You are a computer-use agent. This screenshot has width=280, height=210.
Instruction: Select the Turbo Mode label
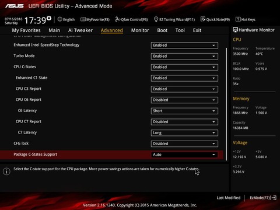[24, 56]
